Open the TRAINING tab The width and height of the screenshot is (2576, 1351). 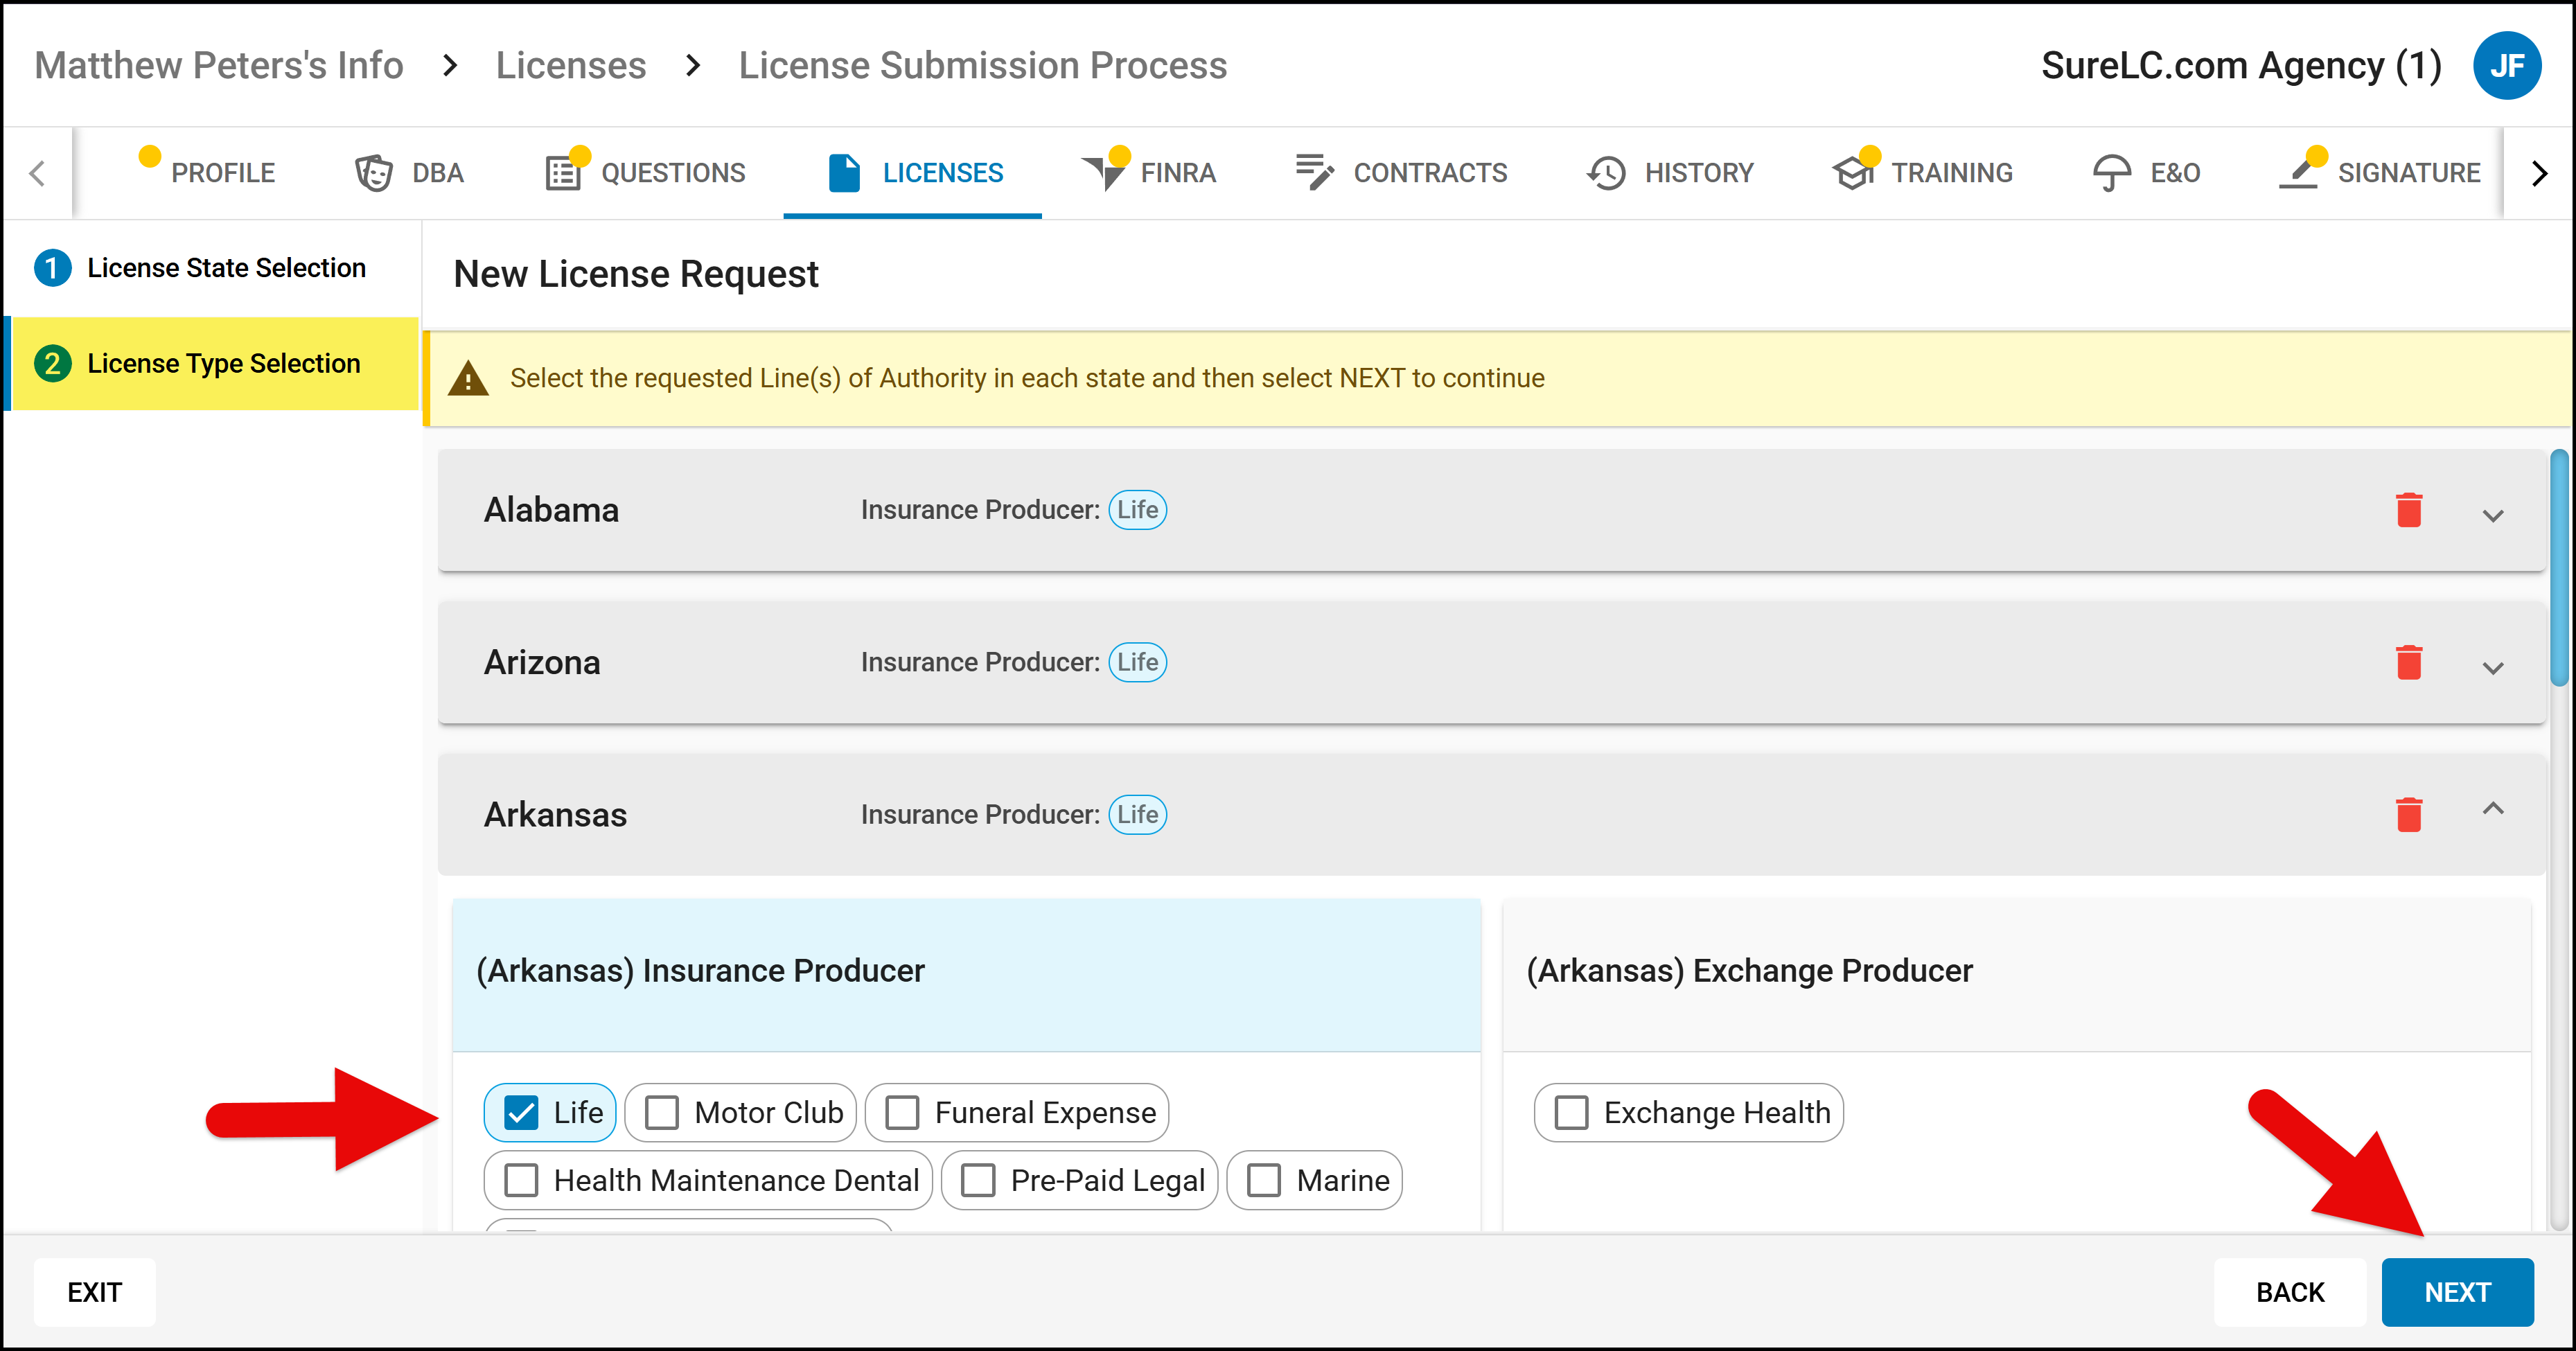[1923, 173]
